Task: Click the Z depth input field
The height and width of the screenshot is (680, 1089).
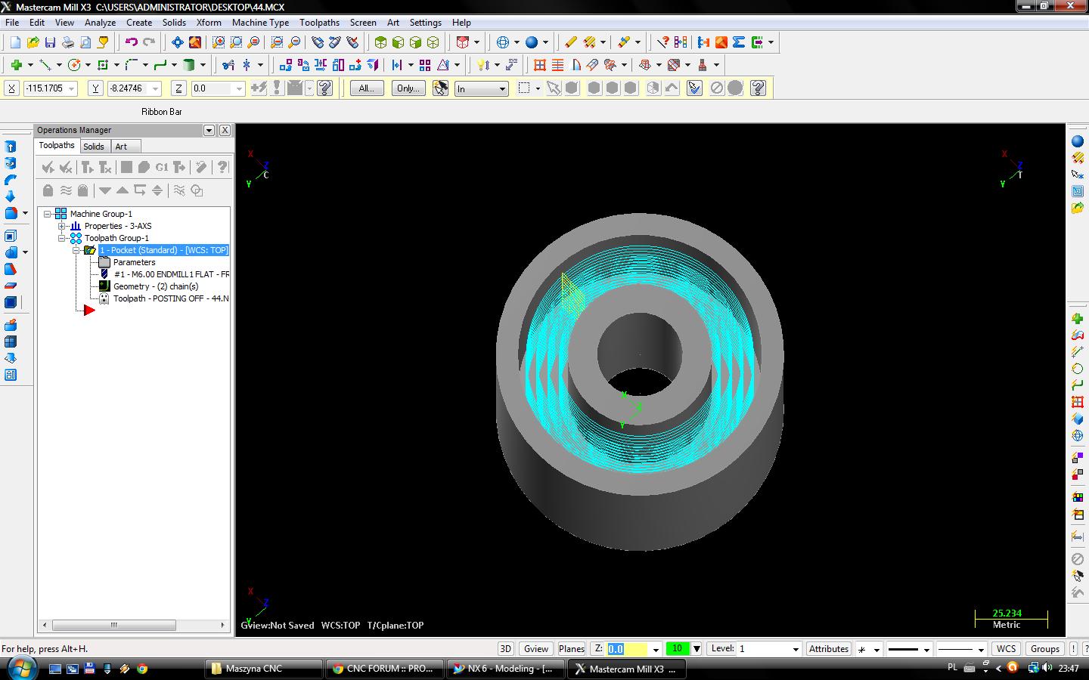Action: click(627, 649)
